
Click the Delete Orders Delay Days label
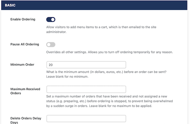click(26, 120)
